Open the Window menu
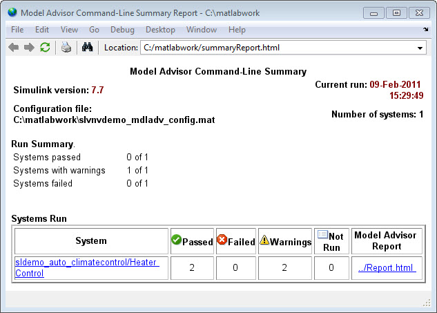The width and height of the screenshot is (437, 313). point(202,30)
